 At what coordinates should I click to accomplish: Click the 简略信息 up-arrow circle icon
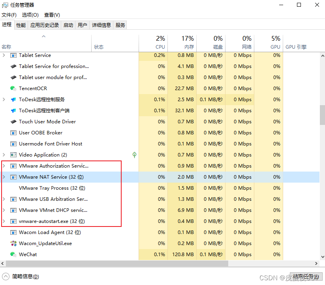coord(6,276)
